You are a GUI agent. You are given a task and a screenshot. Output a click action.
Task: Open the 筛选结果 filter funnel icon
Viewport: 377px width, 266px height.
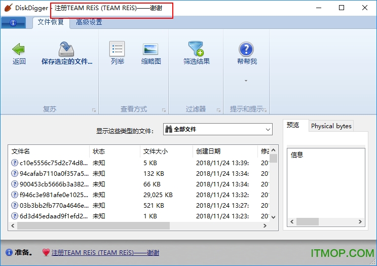coord(196,49)
